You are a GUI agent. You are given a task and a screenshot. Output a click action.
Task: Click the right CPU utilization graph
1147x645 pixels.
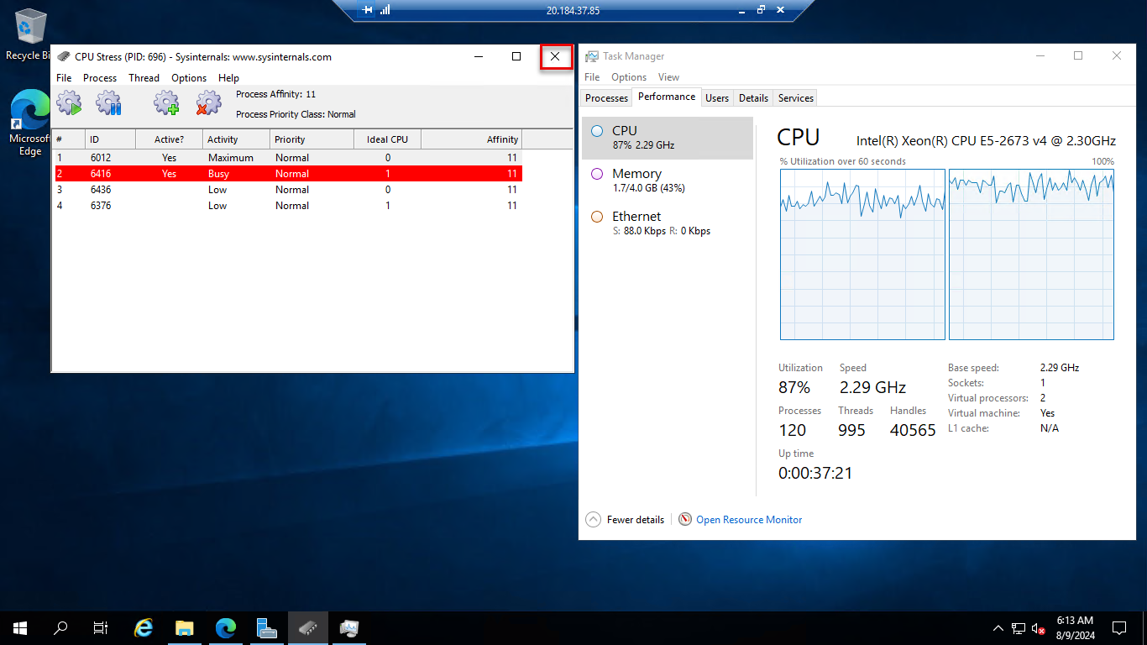[x=1031, y=254]
